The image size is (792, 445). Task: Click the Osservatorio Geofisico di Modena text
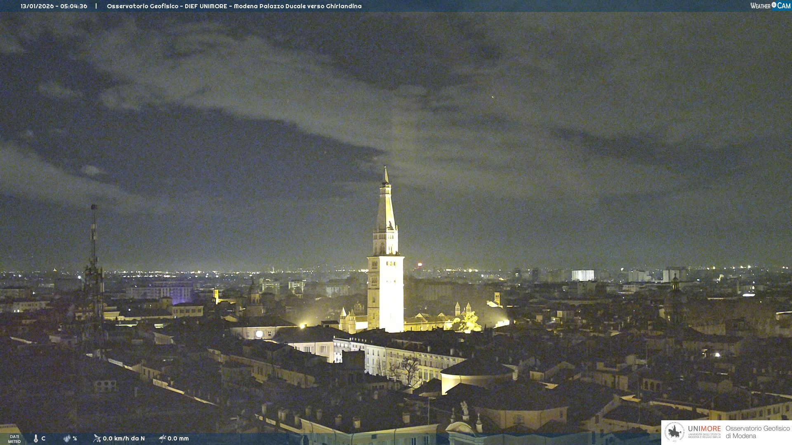pos(757,432)
